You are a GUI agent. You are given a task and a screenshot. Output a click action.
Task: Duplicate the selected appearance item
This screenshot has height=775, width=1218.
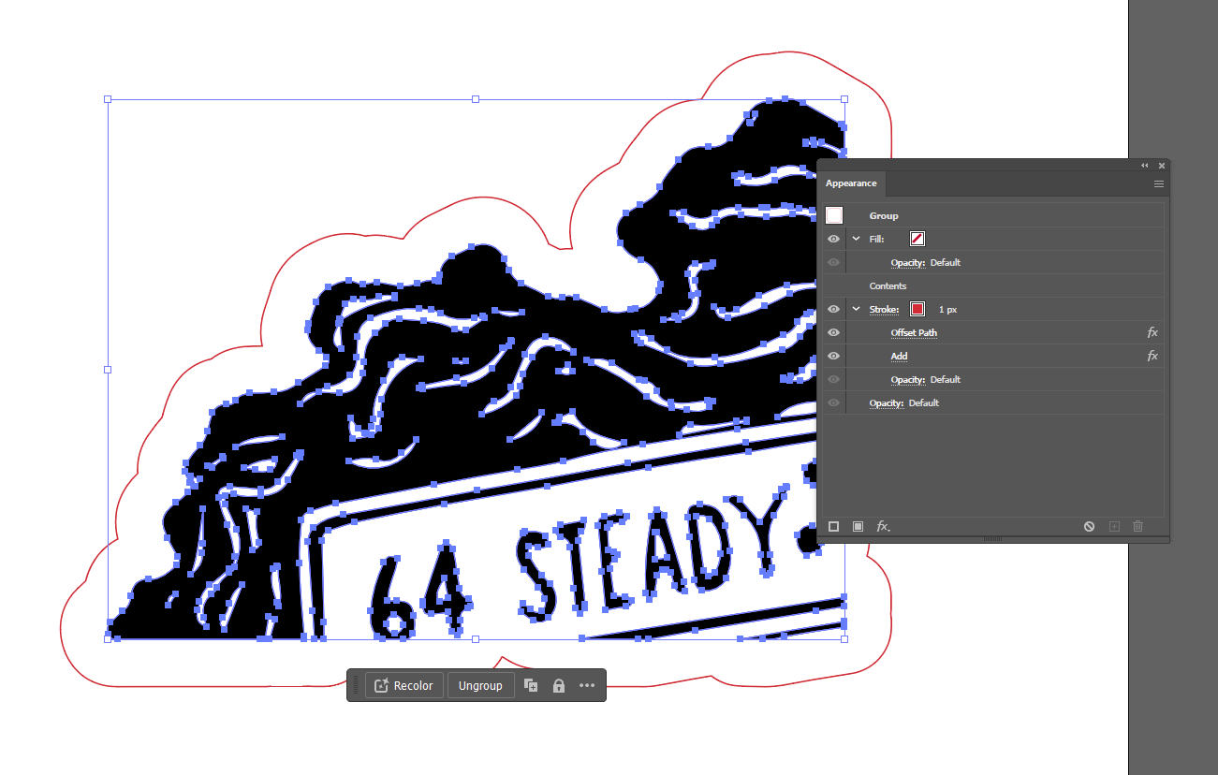[1114, 526]
